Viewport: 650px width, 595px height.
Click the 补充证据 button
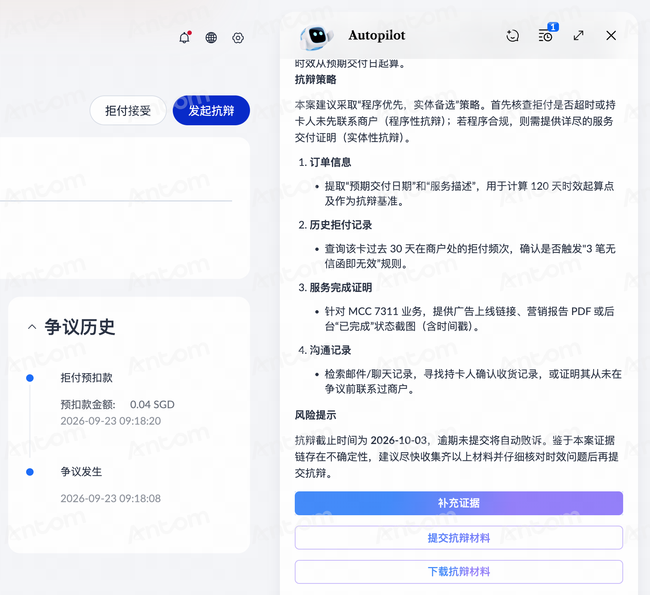tap(459, 503)
